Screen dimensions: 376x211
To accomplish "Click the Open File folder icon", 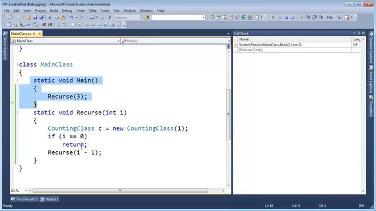I will point(28,18).
